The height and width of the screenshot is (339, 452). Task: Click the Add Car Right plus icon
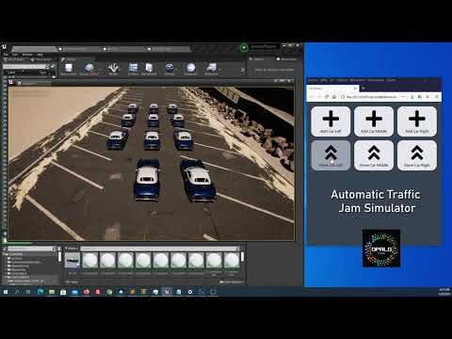[x=417, y=119]
